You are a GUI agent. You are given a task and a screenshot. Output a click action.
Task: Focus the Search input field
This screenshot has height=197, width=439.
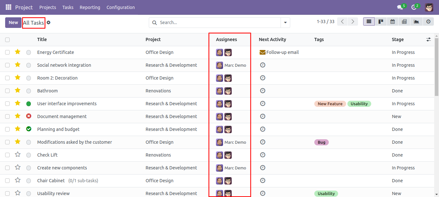[219, 22]
